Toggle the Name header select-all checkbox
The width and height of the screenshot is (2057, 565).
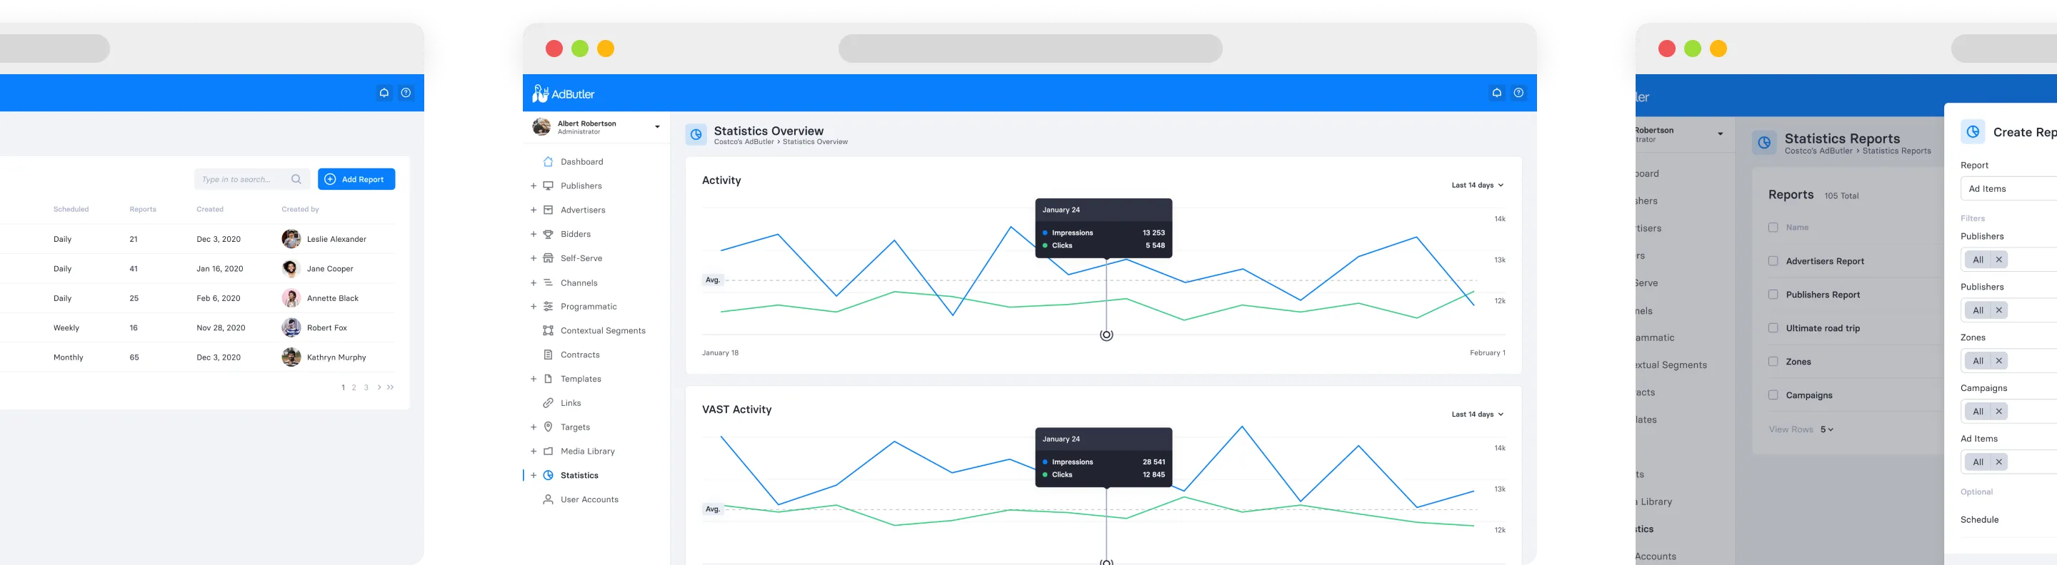pos(1773,228)
